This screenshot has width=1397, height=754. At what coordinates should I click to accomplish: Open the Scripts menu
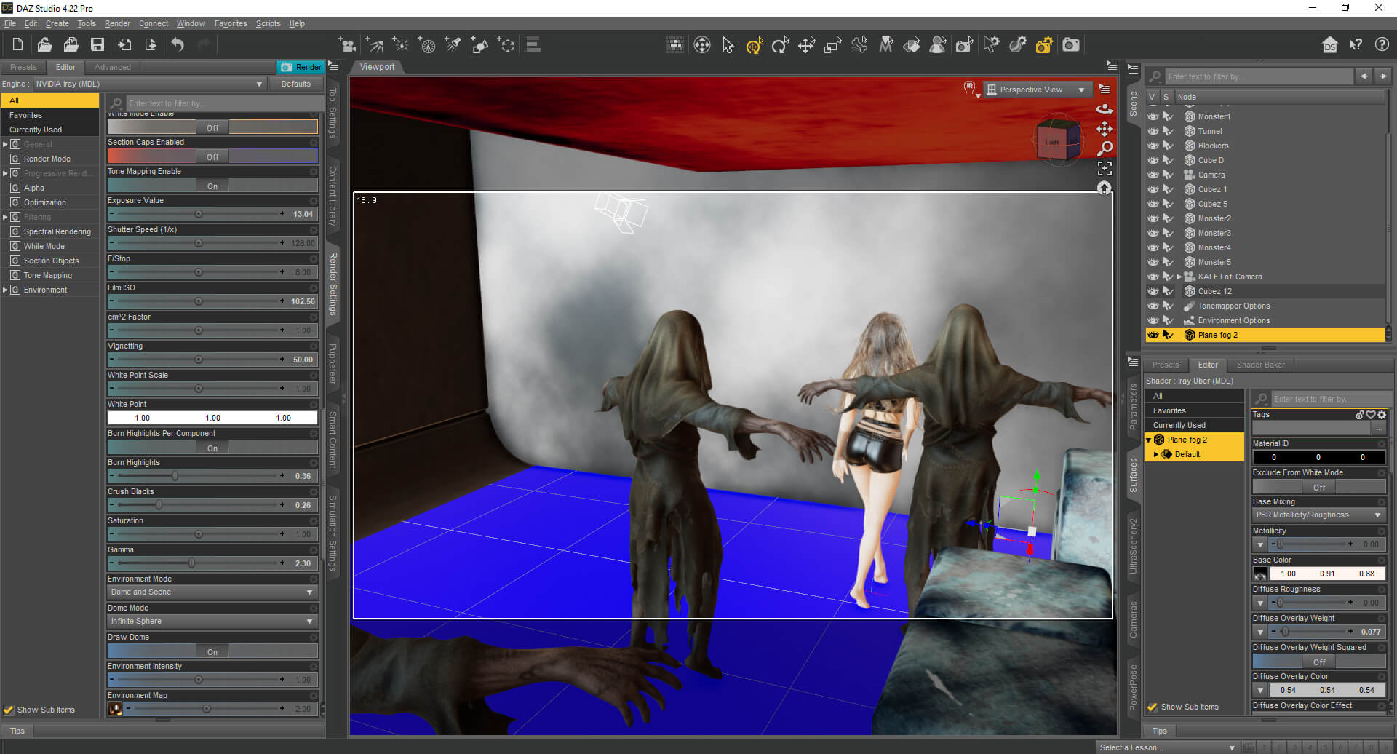coord(268,23)
